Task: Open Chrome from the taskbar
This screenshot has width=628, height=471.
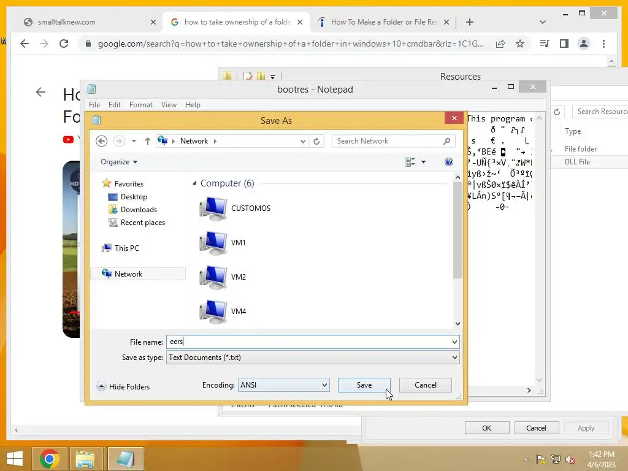Action: [50, 459]
